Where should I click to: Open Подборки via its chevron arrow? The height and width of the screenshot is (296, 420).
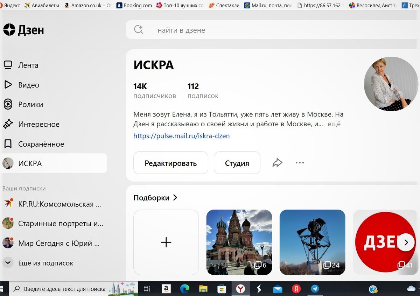click(175, 198)
